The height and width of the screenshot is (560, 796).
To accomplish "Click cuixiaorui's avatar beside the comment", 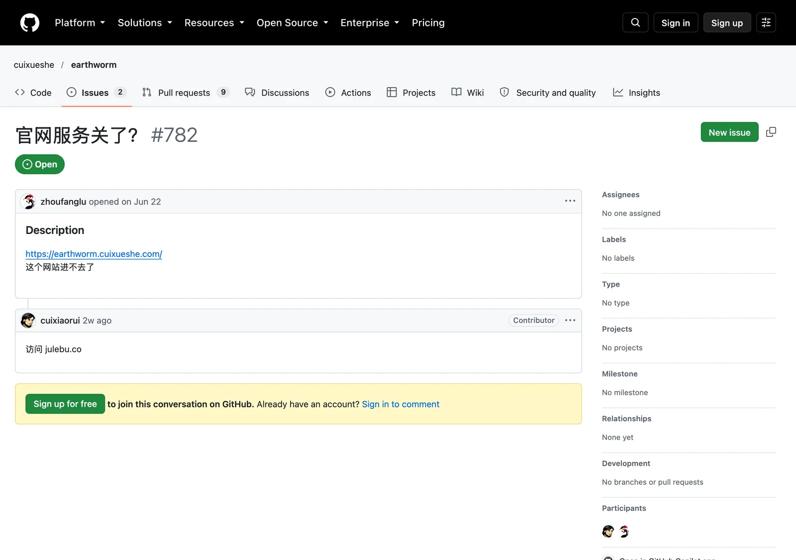I will 28,321.
